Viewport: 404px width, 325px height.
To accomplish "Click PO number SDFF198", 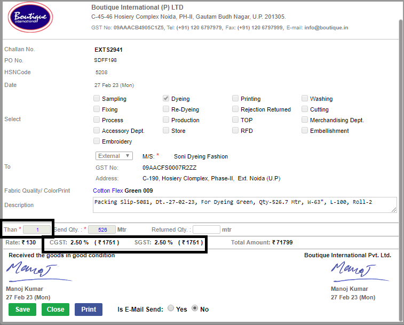I will pyautogui.click(x=105, y=60).
